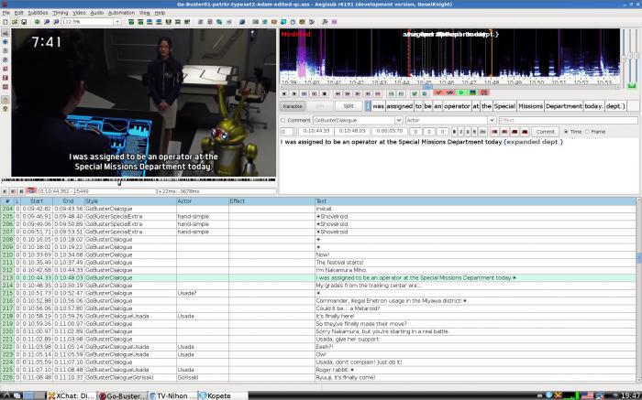This screenshot has height=400, width=642.
Task: Stop audio playback
Action: pyautogui.click(x=325, y=93)
